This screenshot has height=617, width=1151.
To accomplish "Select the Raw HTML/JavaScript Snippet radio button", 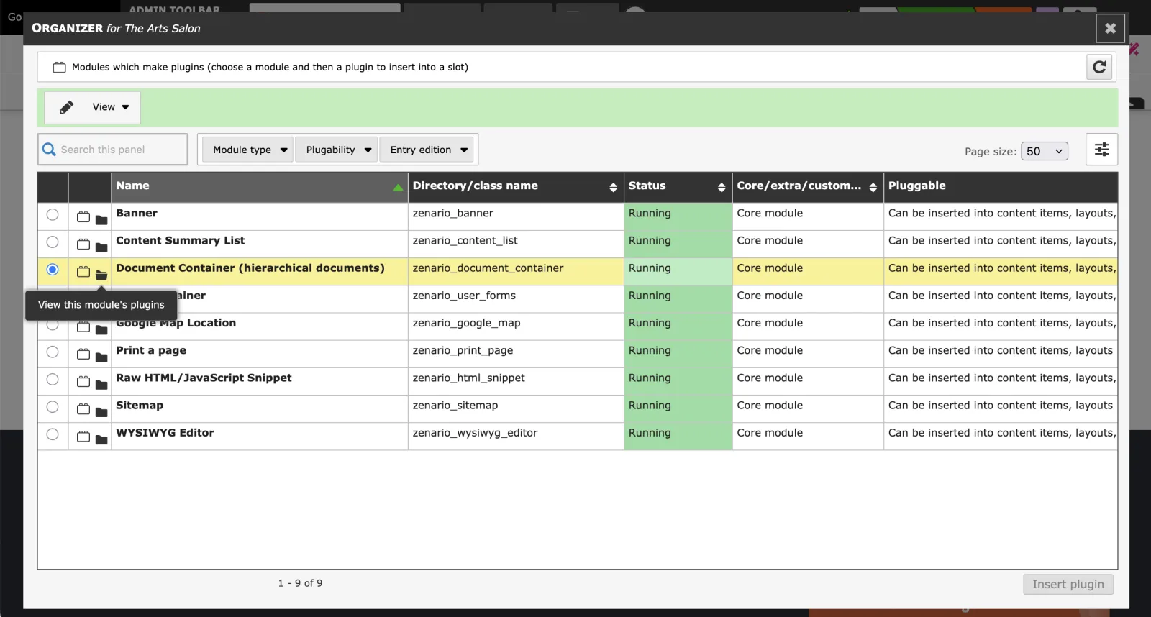I will click(x=53, y=379).
